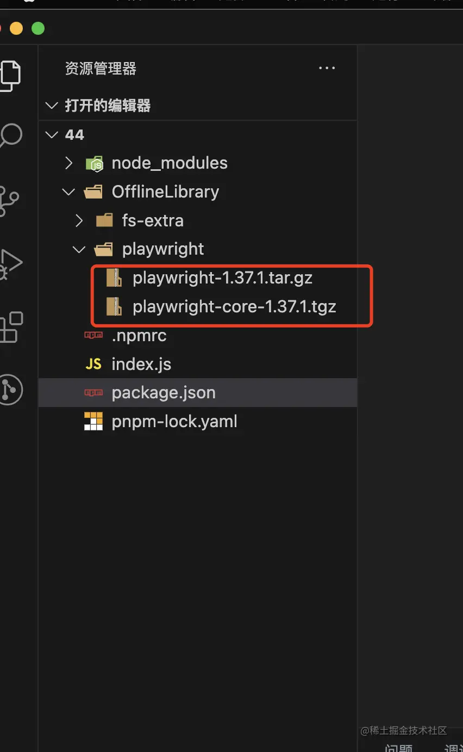Open the pnpm-lock.yaml file
463x752 pixels.
(x=174, y=422)
